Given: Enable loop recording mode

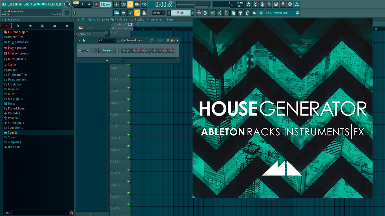Looking at the screenshot, I should [144, 4].
